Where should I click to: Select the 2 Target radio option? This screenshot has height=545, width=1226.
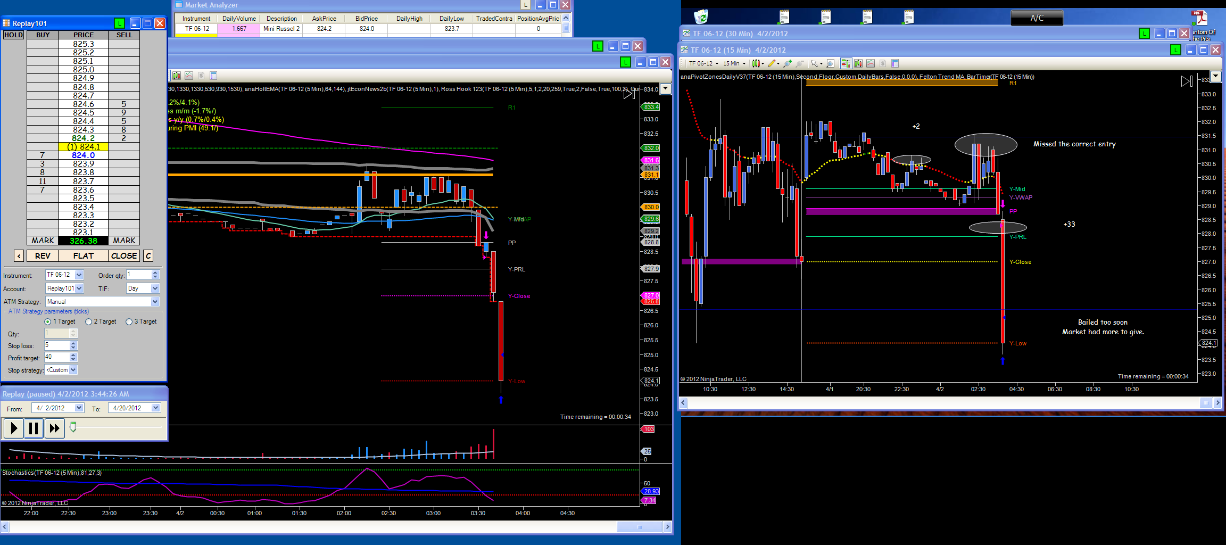click(101, 321)
